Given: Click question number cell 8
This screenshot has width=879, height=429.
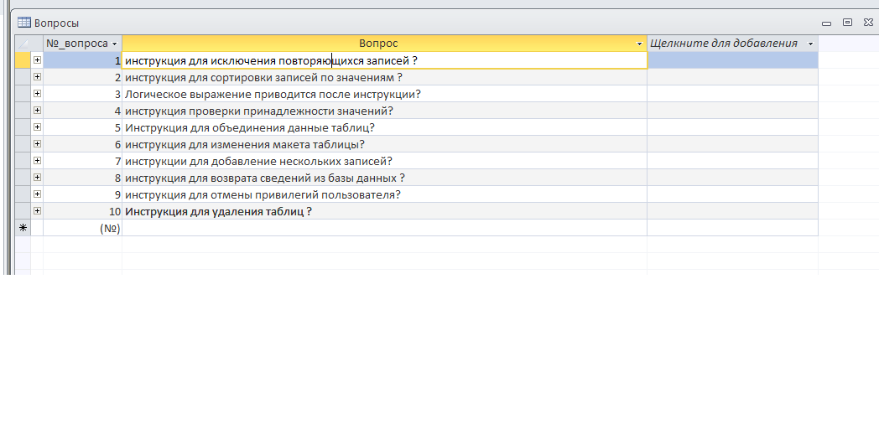Looking at the screenshot, I should (x=82, y=178).
